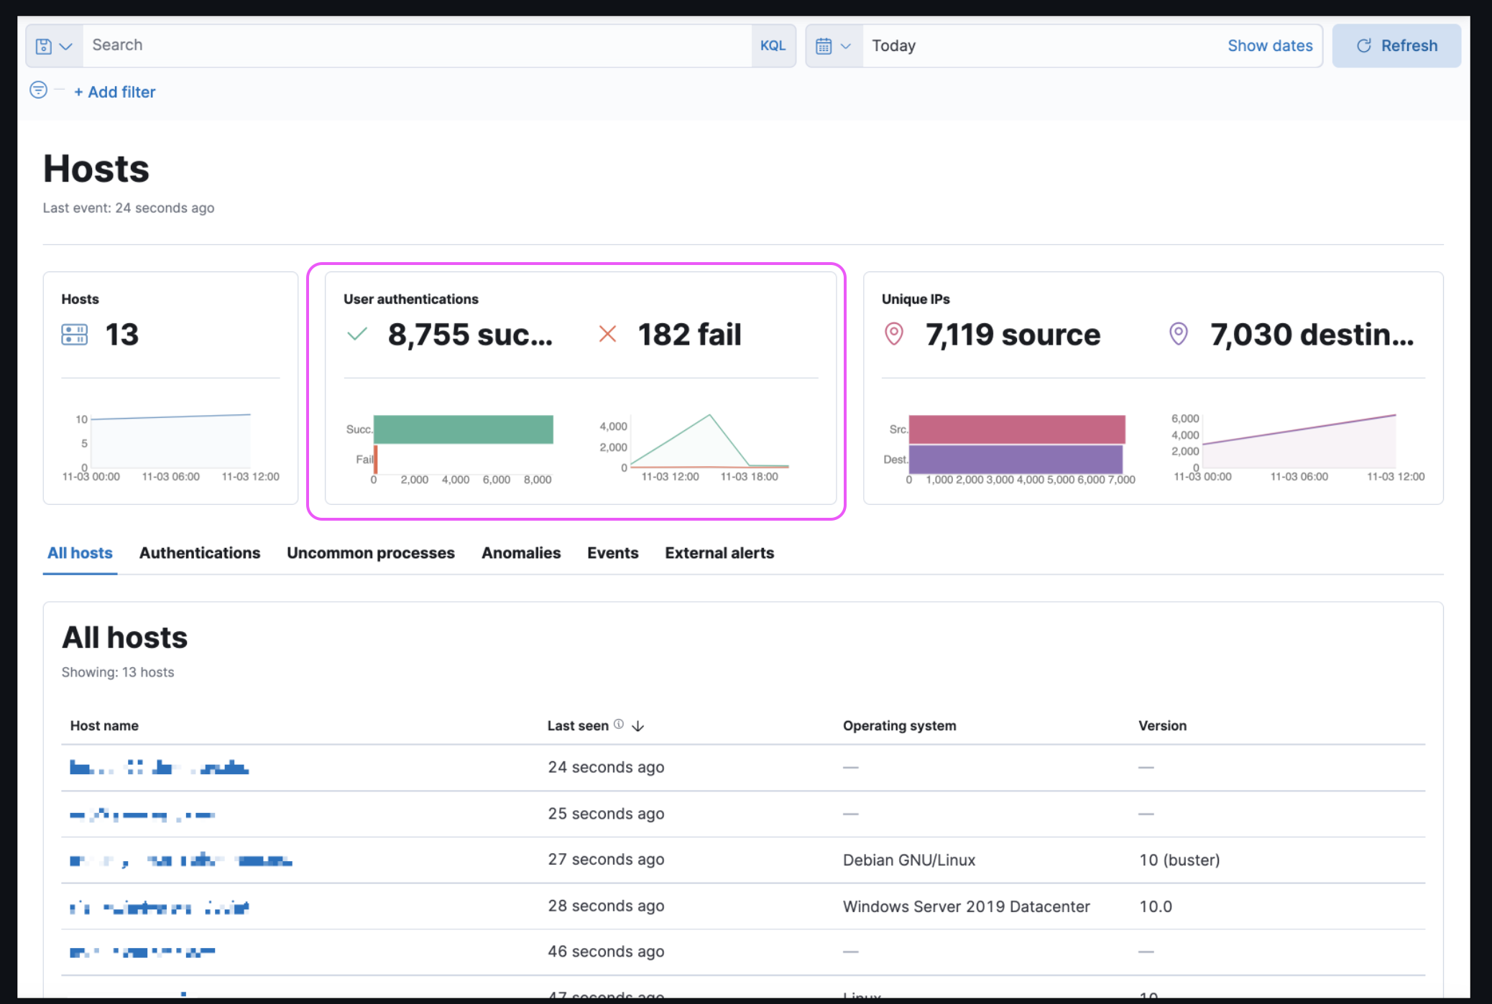1492x1004 pixels.
Task: Click the Version column header
Action: pyautogui.click(x=1162, y=726)
